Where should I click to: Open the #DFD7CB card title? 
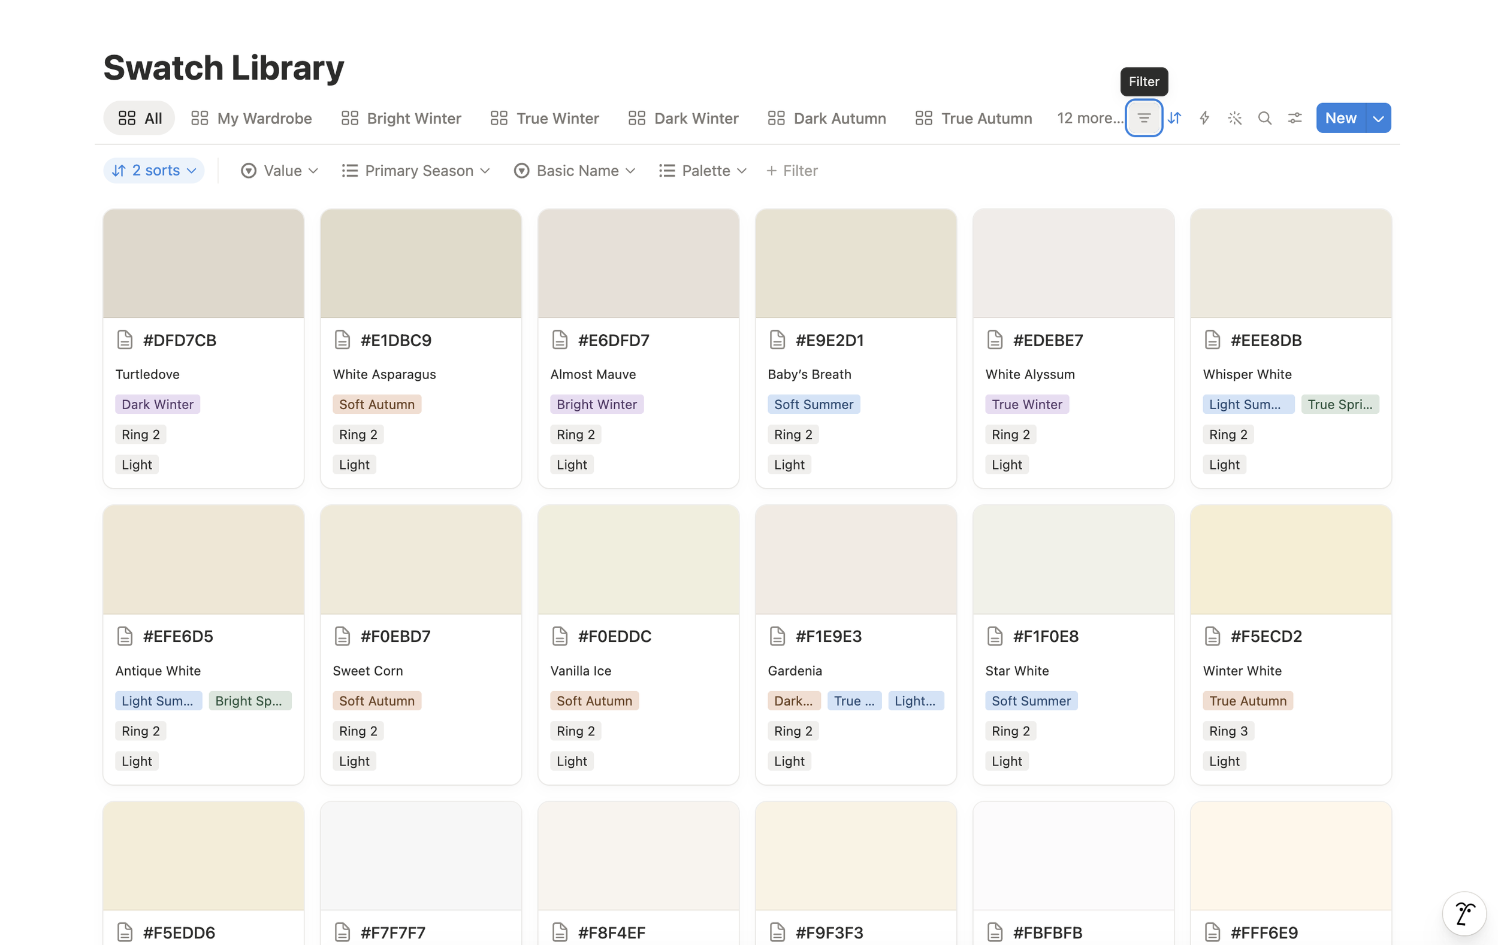click(180, 340)
